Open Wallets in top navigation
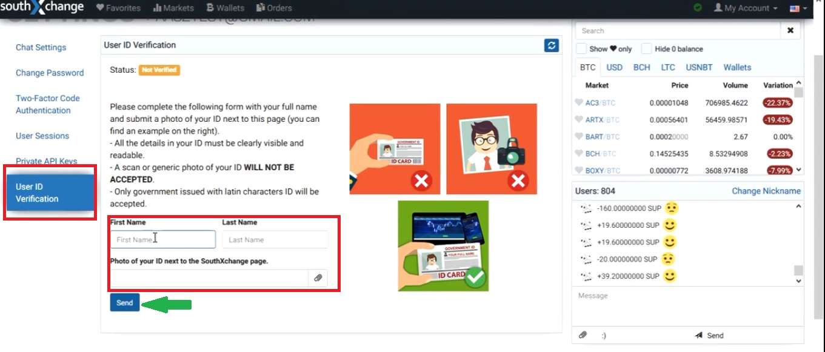Screen dimensions: 825x352 pyautogui.click(x=225, y=8)
